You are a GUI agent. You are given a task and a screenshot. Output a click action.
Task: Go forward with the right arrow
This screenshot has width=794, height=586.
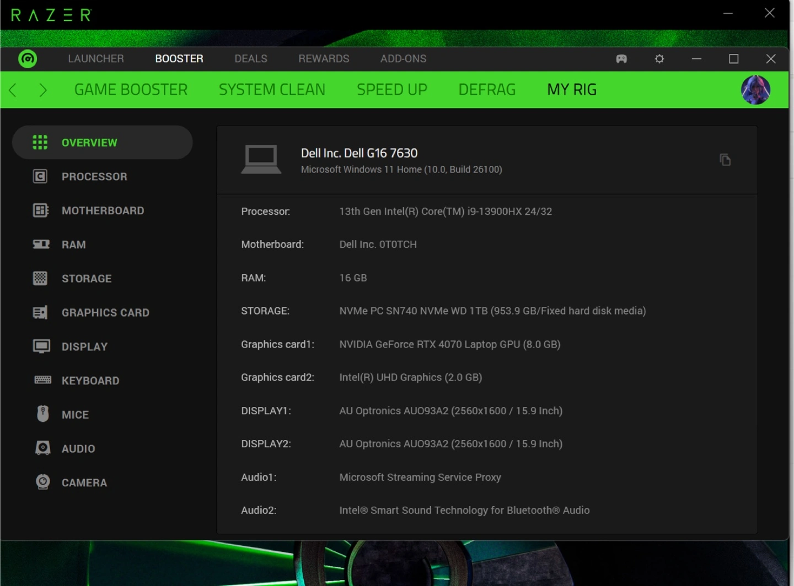[x=43, y=90]
